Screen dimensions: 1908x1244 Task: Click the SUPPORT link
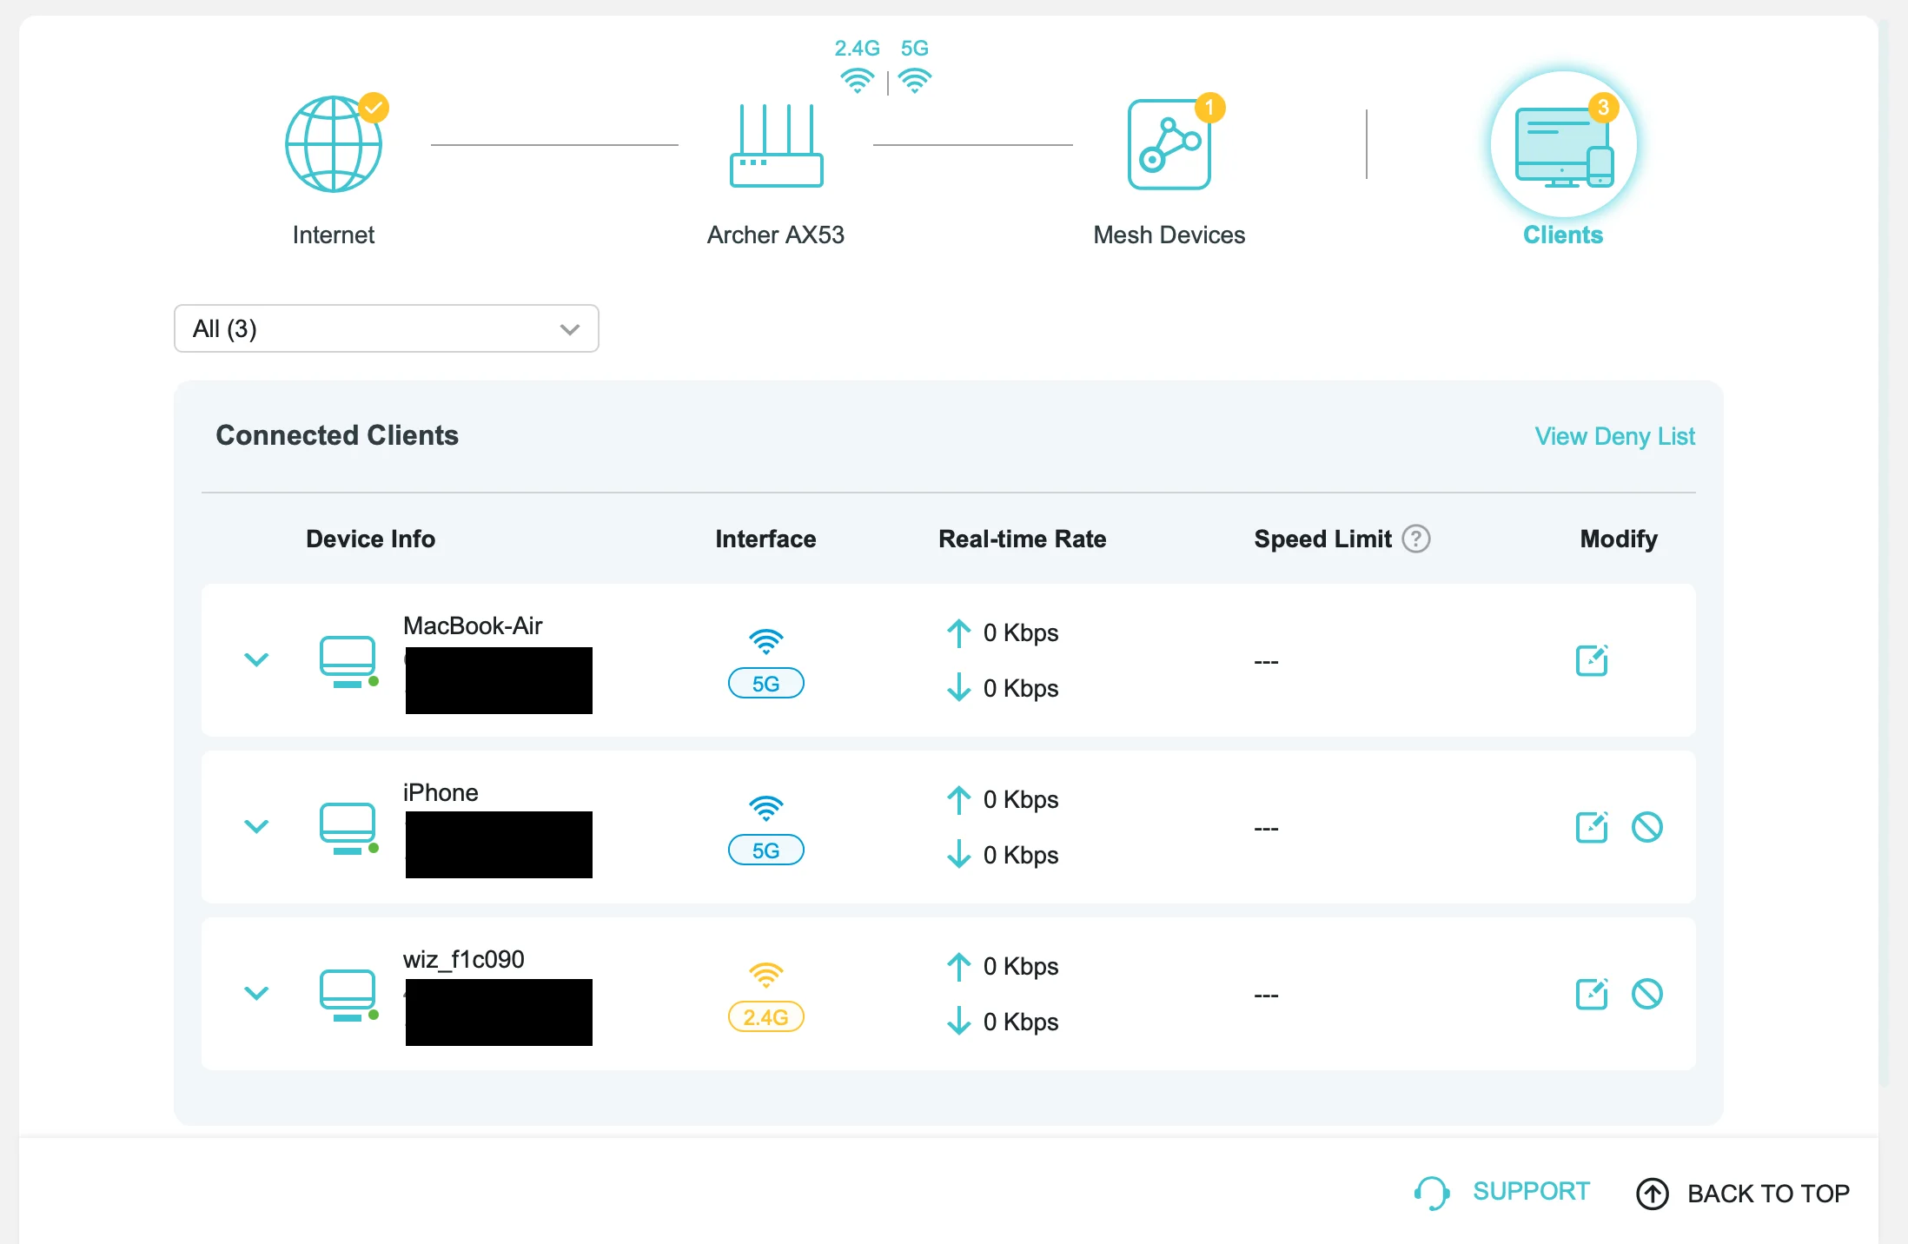click(x=1531, y=1191)
